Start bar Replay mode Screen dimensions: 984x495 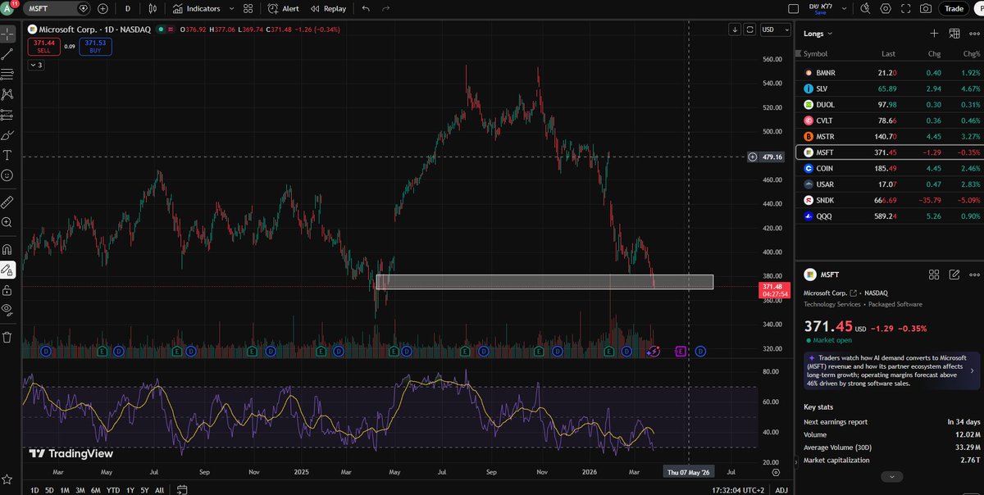pyautogui.click(x=327, y=8)
